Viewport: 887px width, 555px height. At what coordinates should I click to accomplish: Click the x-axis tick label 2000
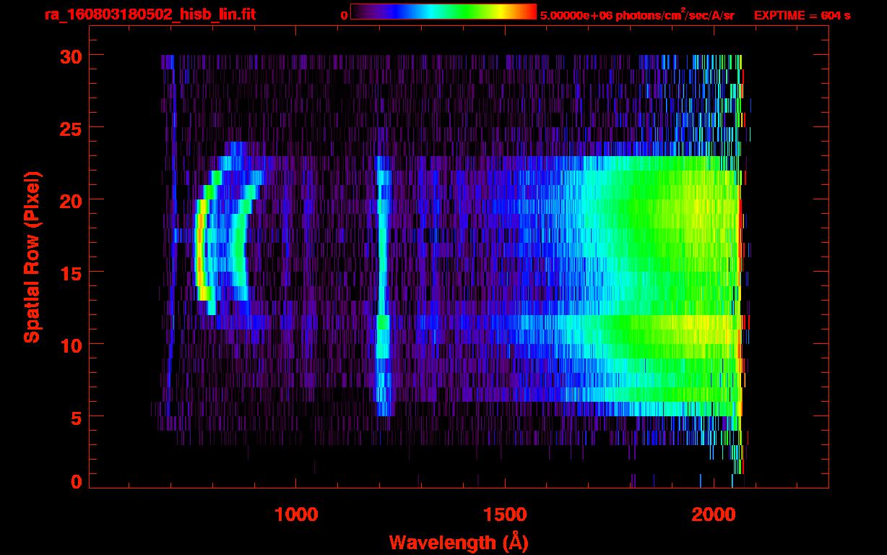pos(713,515)
